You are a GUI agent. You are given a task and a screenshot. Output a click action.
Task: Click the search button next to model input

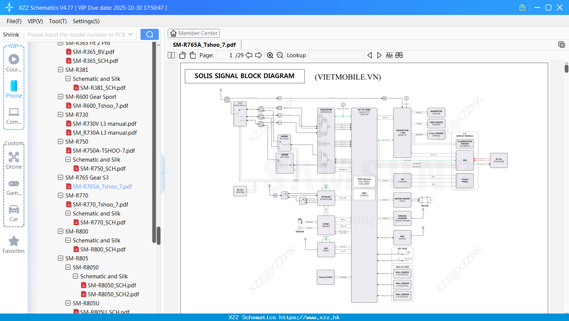149,34
